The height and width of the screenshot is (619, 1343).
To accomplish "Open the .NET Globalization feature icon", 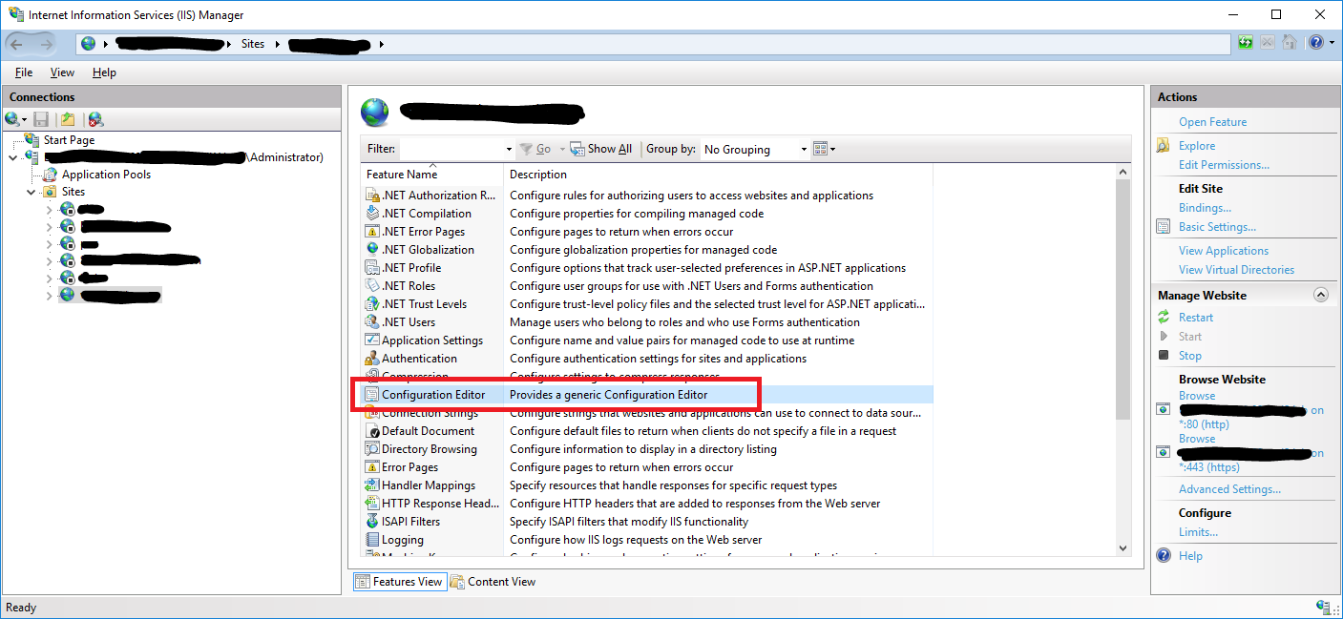I will point(372,250).
